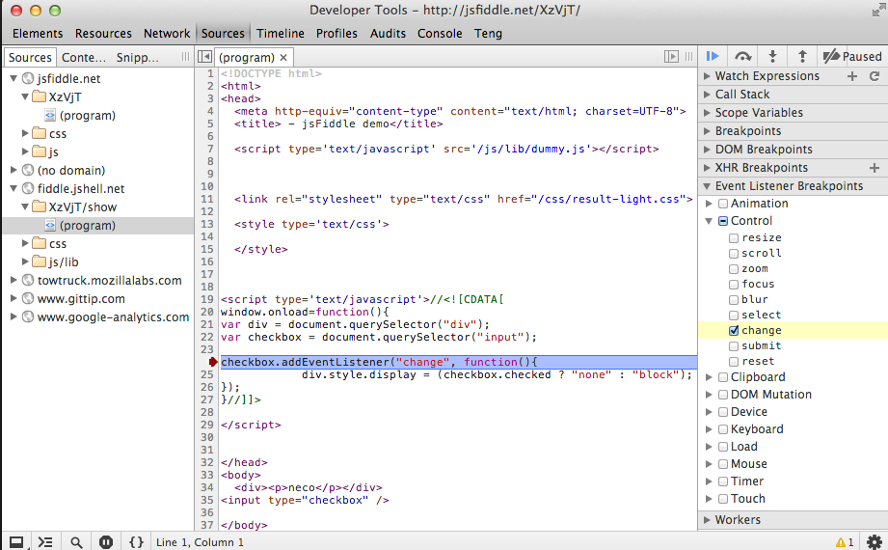The height and width of the screenshot is (550, 888).
Task: Open the Timeline panel
Action: (281, 34)
